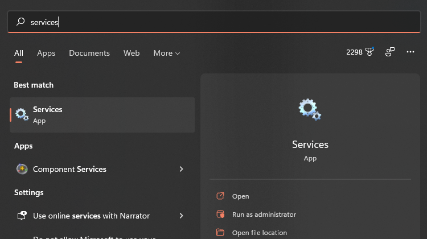The height and width of the screenshot is (239, 427).
Task: Click the feedback/chat people icon
Action: point(389,52)
